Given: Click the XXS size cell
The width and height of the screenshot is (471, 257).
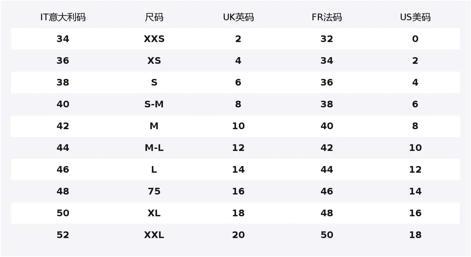Looking at the screenshot, I should 154,39.
